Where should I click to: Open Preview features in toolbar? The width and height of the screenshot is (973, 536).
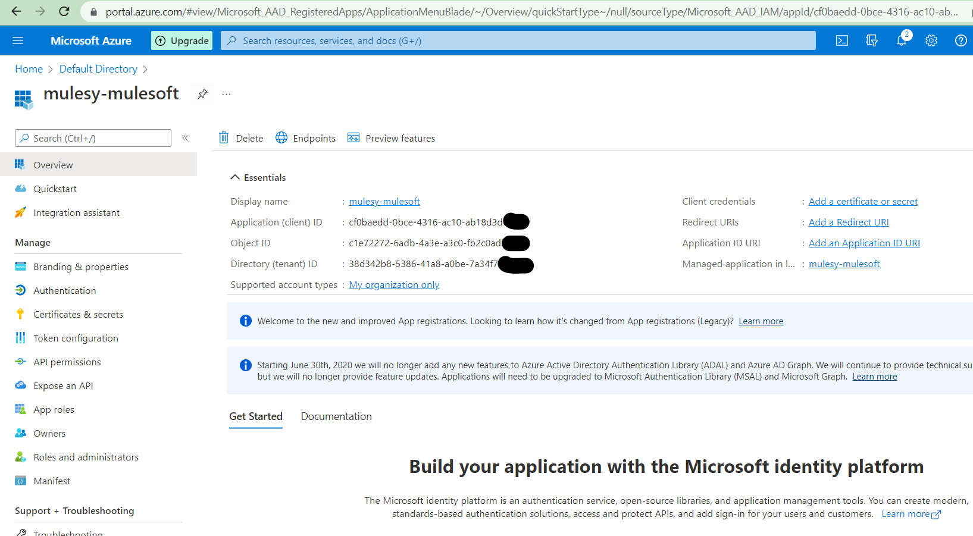coord(392,138)
